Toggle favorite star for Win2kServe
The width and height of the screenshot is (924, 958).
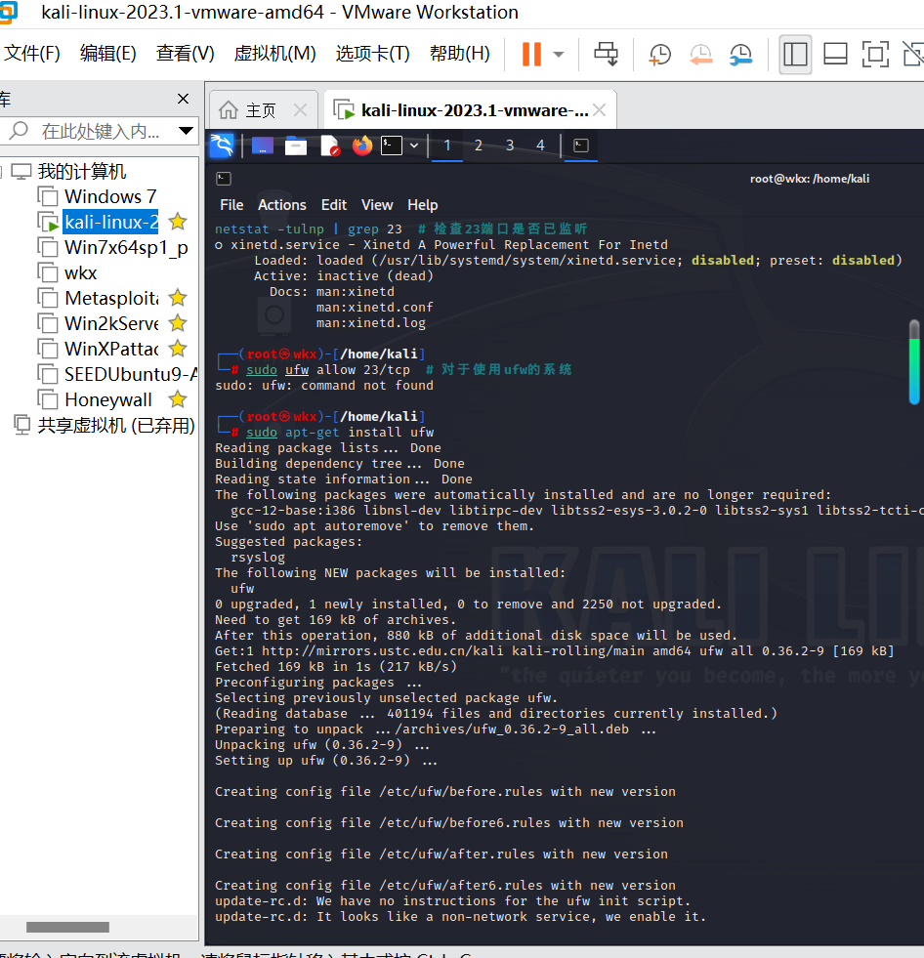(x=178, y=323)
